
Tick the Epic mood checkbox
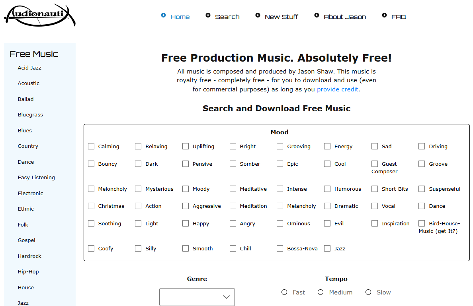[x=280, y=164]
